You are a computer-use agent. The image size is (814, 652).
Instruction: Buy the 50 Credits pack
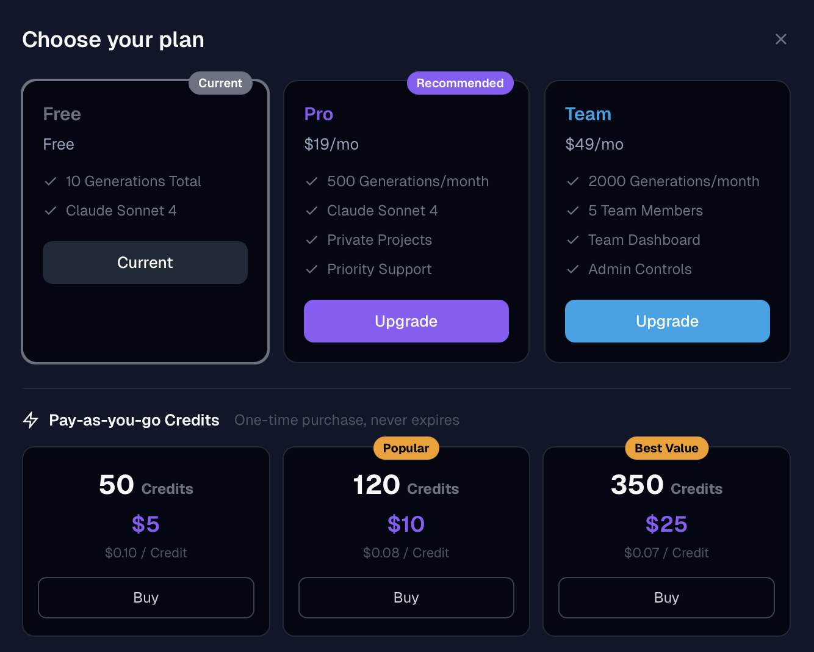[x=146, y=598]
